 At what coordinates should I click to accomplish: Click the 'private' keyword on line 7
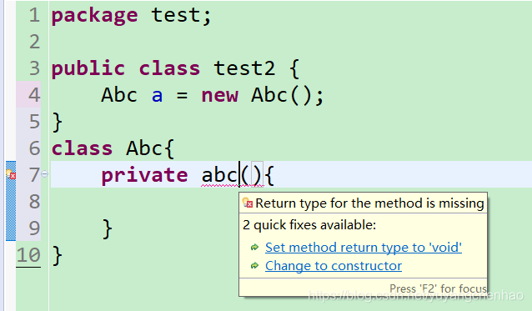click(144, 175)
